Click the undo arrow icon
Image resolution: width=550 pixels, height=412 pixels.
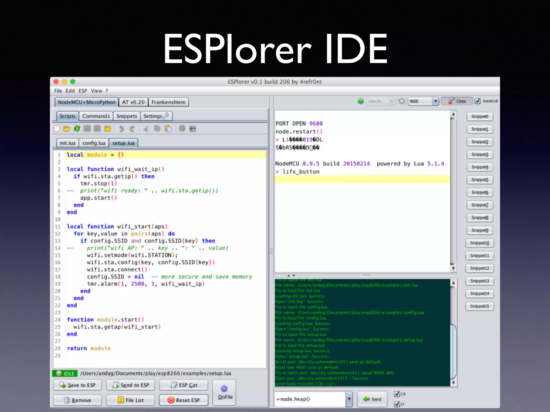pos(121,128)
